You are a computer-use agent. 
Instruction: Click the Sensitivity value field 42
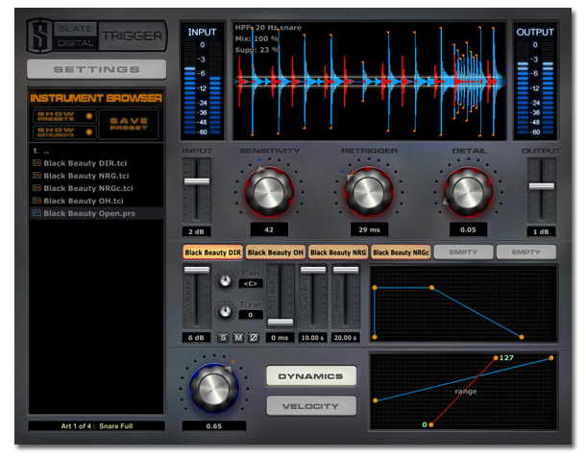tap(269, 229)
